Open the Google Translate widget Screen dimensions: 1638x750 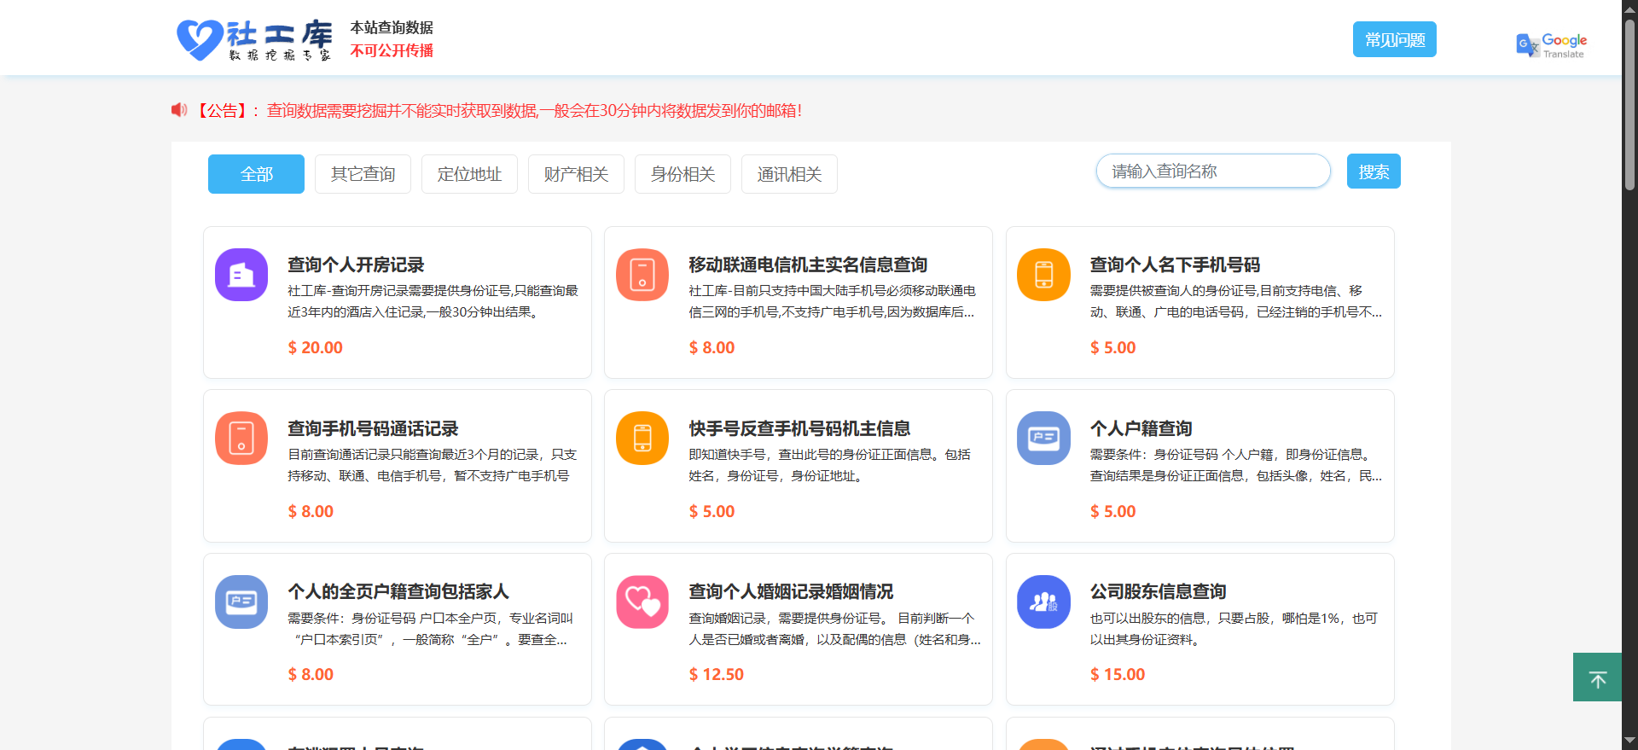pyautogui.click(x=1551, y=45)
